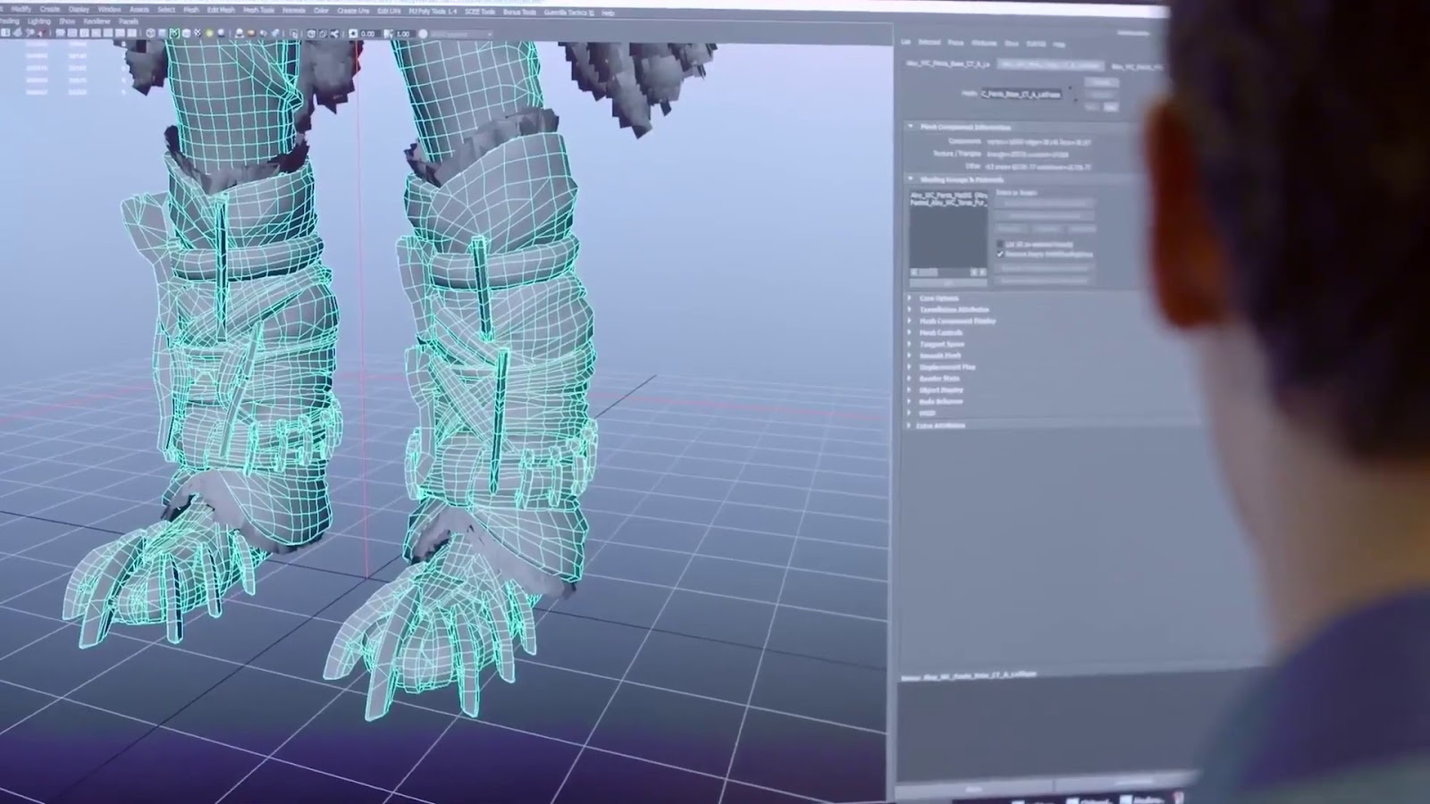The height and width of the screenshot is (804, 1430).
Task: Open the Edit Mesh menu
Action: click(x=221, y=10)
